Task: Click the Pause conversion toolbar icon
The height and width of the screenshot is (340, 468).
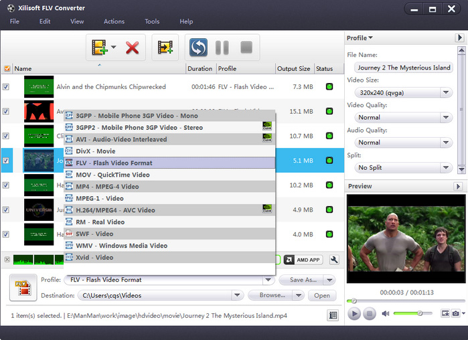Action: 222,48
